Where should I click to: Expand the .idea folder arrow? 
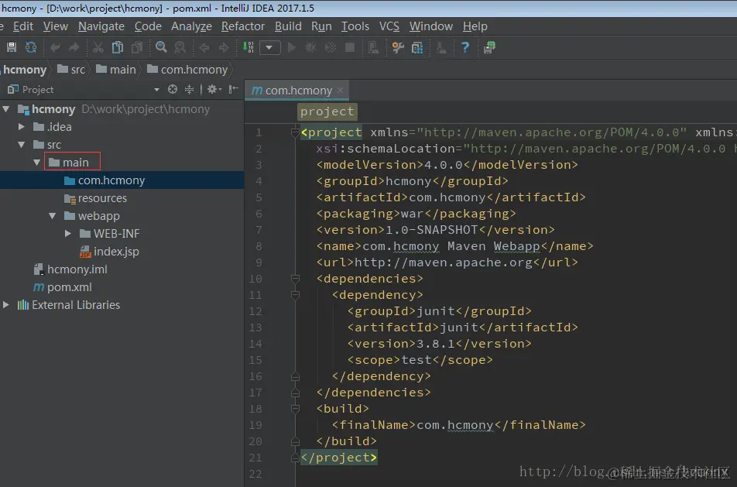[22, 127]
